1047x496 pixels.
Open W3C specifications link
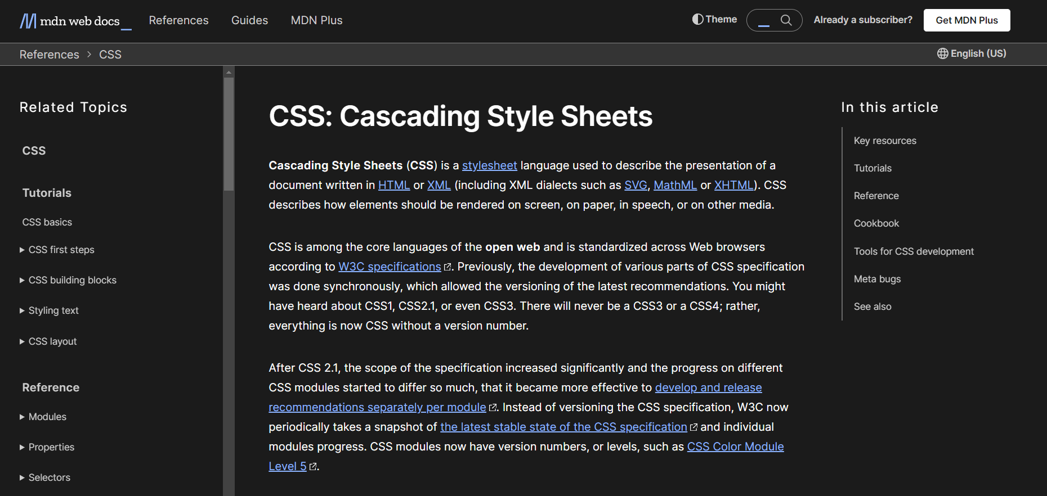(x=390, y=267)
